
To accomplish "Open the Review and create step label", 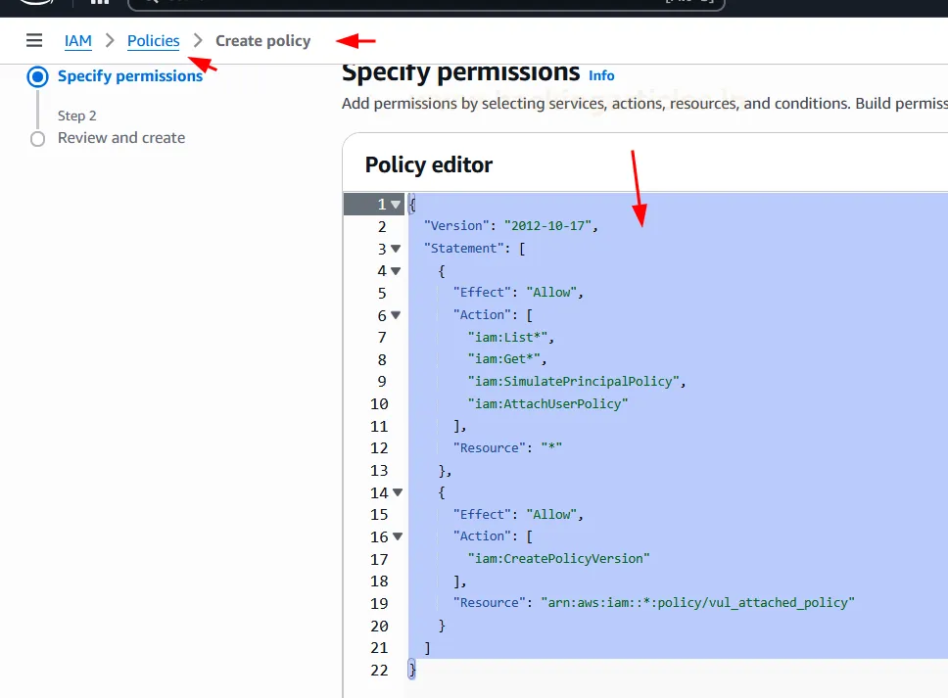I will pos(121,138).
